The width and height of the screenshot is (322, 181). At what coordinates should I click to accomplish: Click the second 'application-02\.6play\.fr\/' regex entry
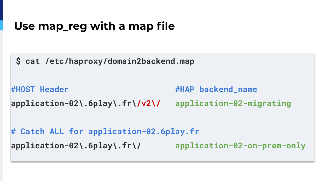tap(76, 146)
